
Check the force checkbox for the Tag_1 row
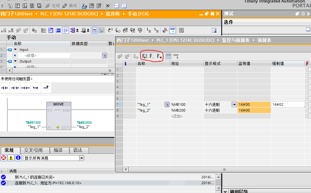(309, 104)
